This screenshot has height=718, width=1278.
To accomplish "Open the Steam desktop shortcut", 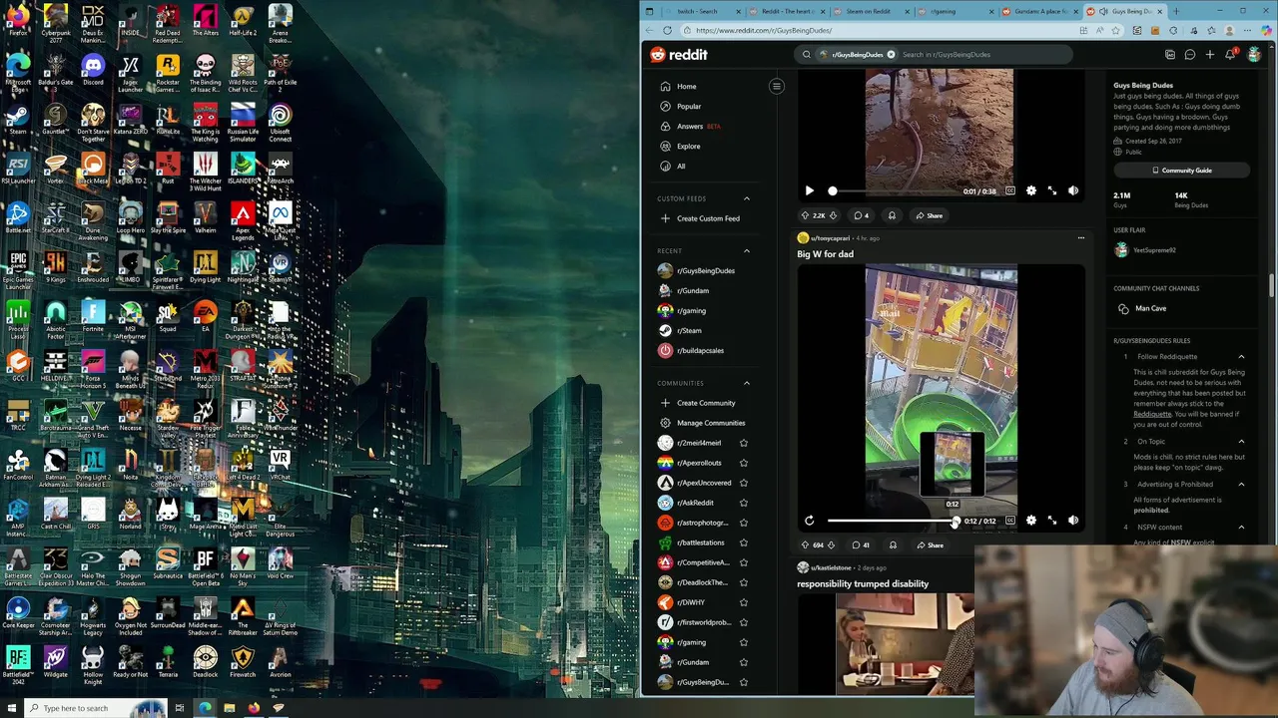I will (x=18, y=119).
